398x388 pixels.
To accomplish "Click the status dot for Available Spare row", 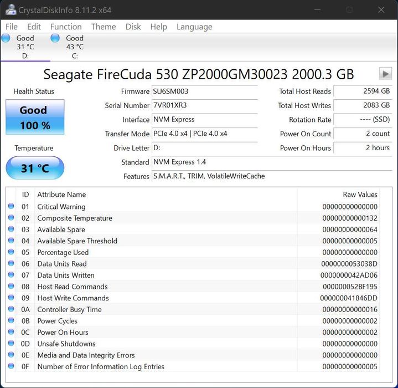I will (11, 229).
